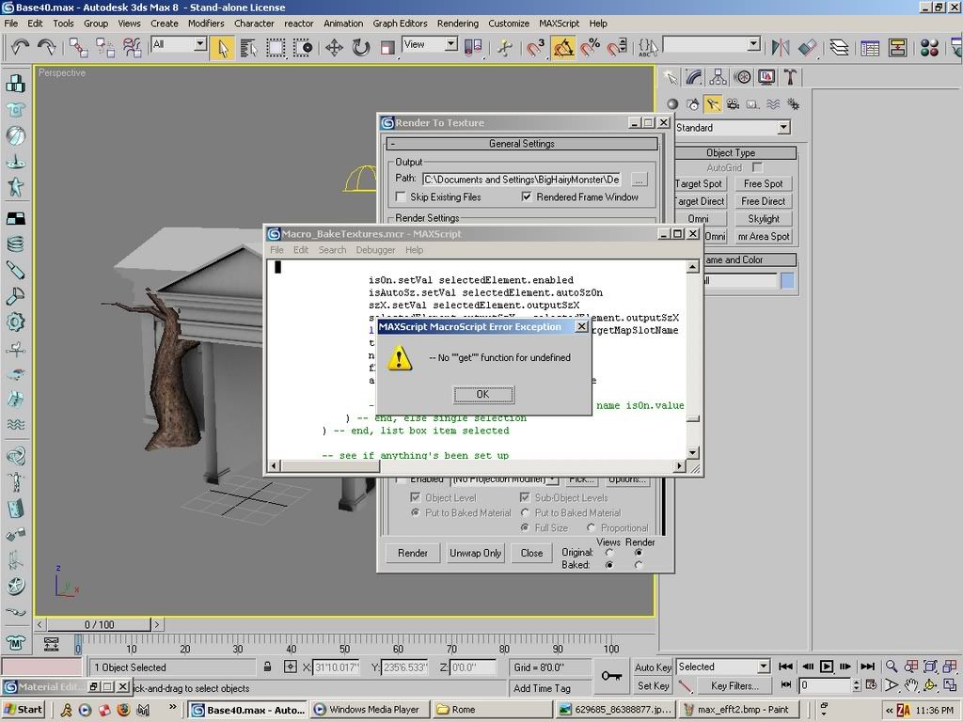The width and height of the screenshot is (963, 722).
Task: Toggle the Angle Snap icon
Action: point(563,48)
